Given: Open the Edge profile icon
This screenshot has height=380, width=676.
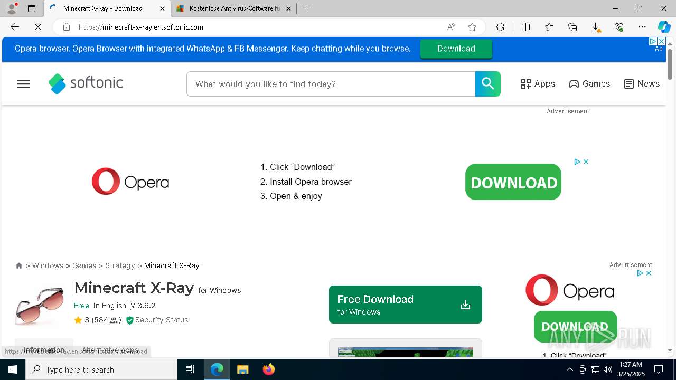Looking at the screenshot, I should pyautogui.click(x=12, y=8).
